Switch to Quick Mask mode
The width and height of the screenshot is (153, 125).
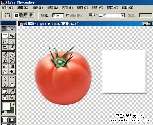[x=12, y=120]
